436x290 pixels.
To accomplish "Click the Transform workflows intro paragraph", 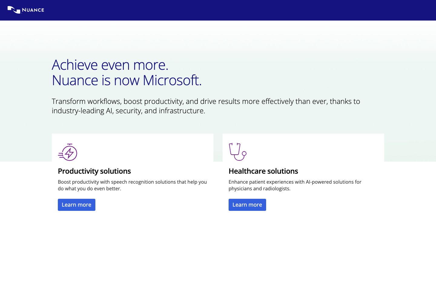I will 206,106.
